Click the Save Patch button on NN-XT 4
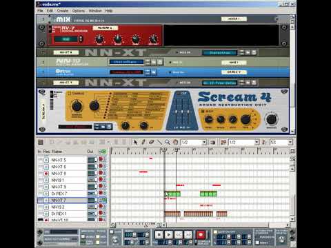Screen dimensions: 331x248 coord(254,52)
